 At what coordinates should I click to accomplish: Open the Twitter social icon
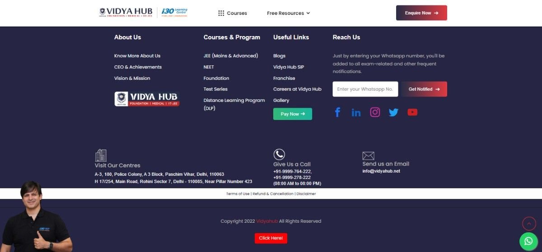(x=393, y=113)
